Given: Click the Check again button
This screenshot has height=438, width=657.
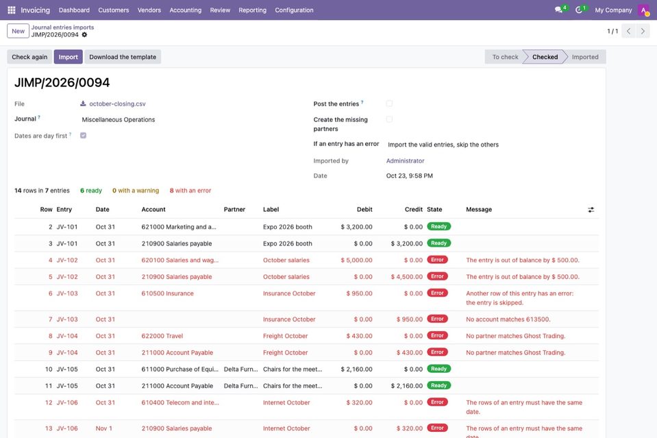Looking at the screenshot, I should (x=29, y=57).
